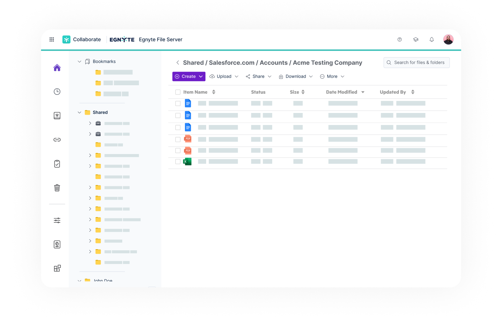Check the first PDF file's row checkbox
The image size is (502, 317).
pyautogui.click(x=178, y=139)
